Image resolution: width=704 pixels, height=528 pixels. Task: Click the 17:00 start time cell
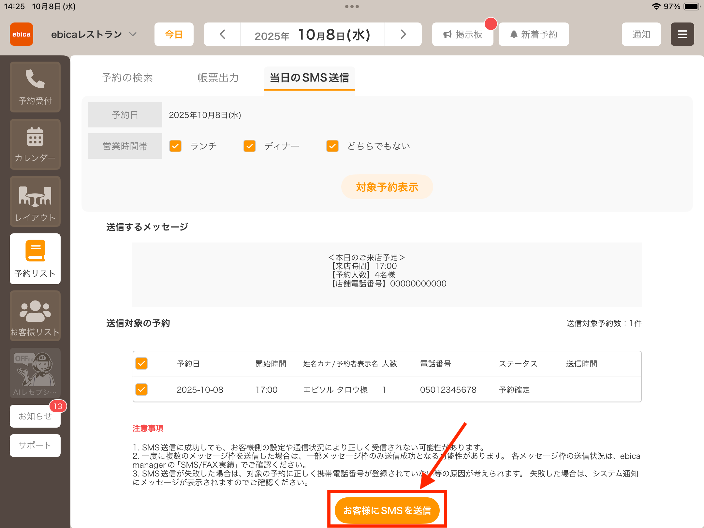pyautogui.click(x=266, y=390)
